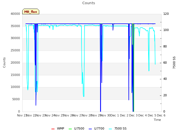Viewport: 178px width, 134px height.
Task: Click the Time axis label
Action: point(157,120)
